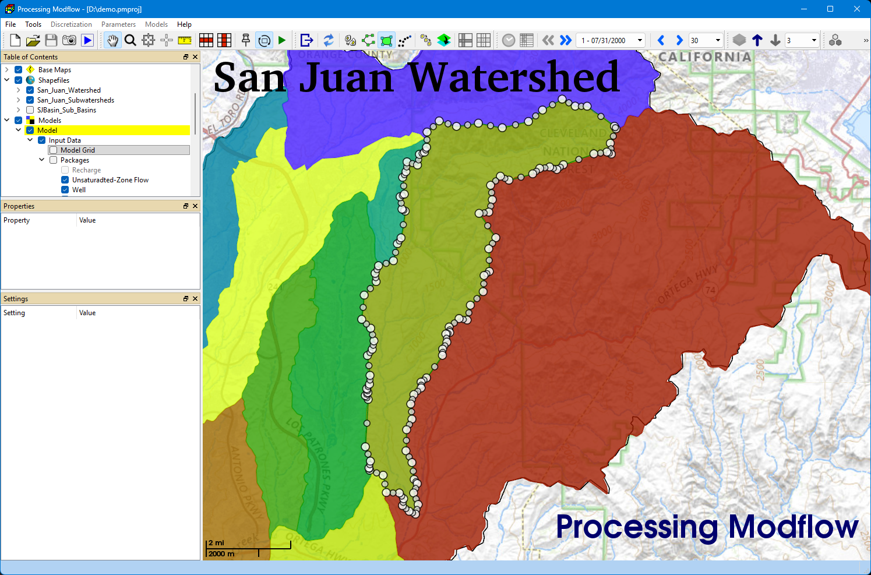Click the blue export arrow icon
Image resolution: width=871 pixels, height=575 pixels.
click(x=306, y=40)
